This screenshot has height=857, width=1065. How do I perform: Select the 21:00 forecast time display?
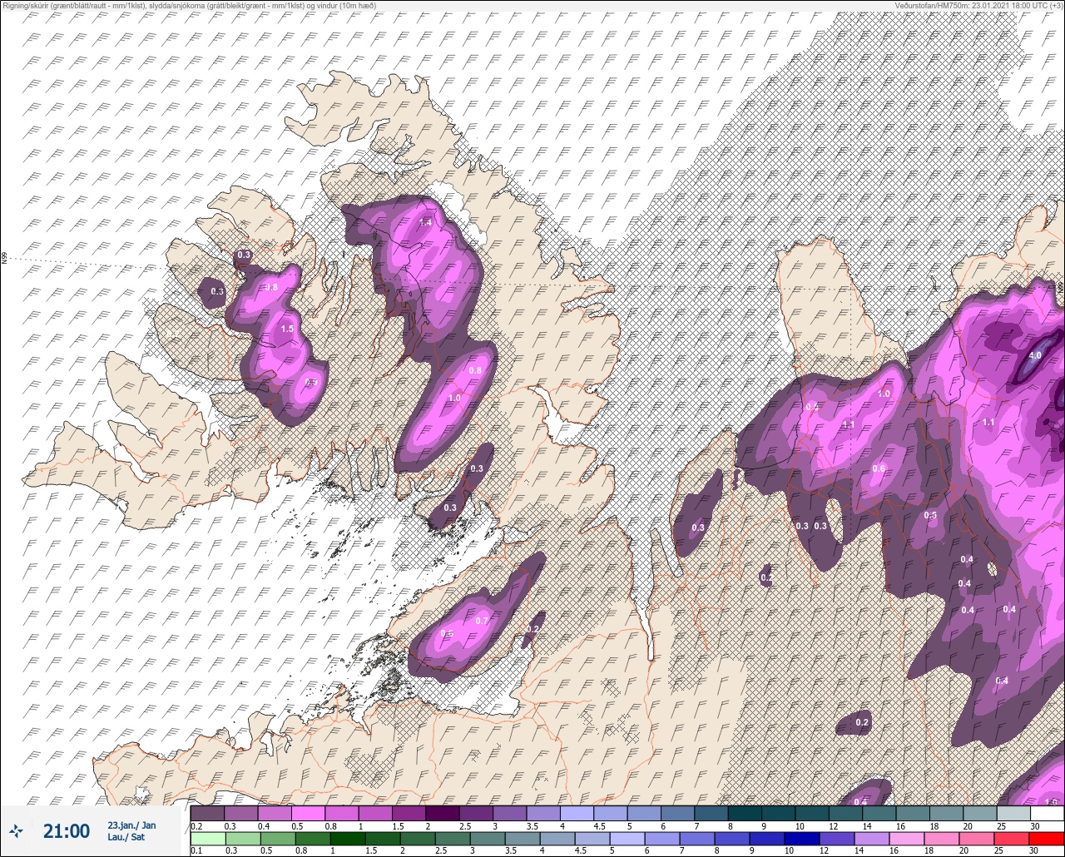(66, 831)
